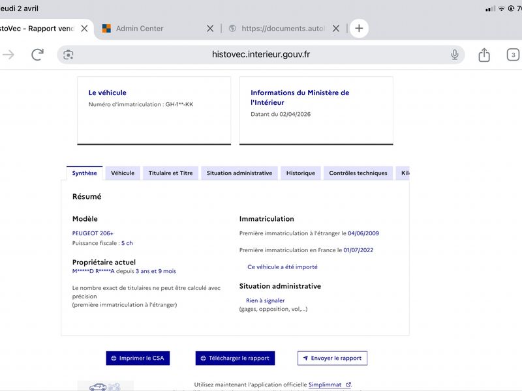Open a new tab with the plus icon
This screenshot has height=391, width=522.
click(x=359, y=28)
